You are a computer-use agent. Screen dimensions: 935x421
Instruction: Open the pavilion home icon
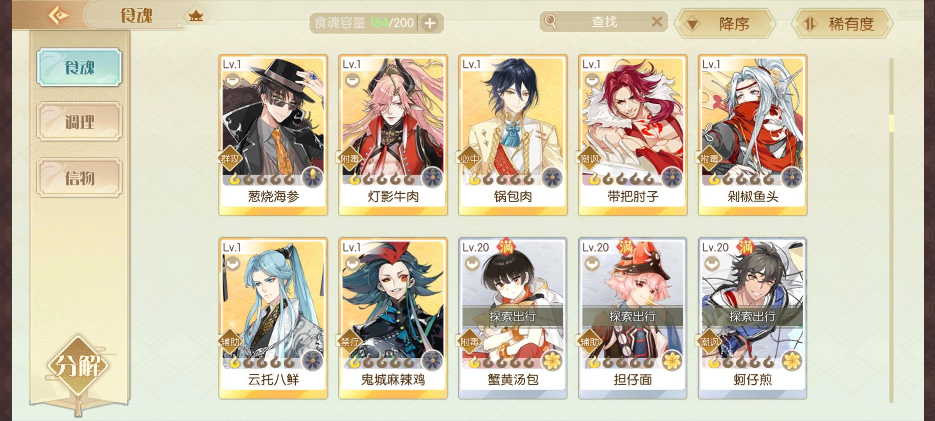click(196, 16)
